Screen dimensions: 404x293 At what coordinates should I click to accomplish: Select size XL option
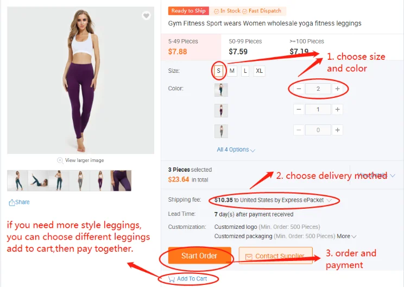[260, 71]
